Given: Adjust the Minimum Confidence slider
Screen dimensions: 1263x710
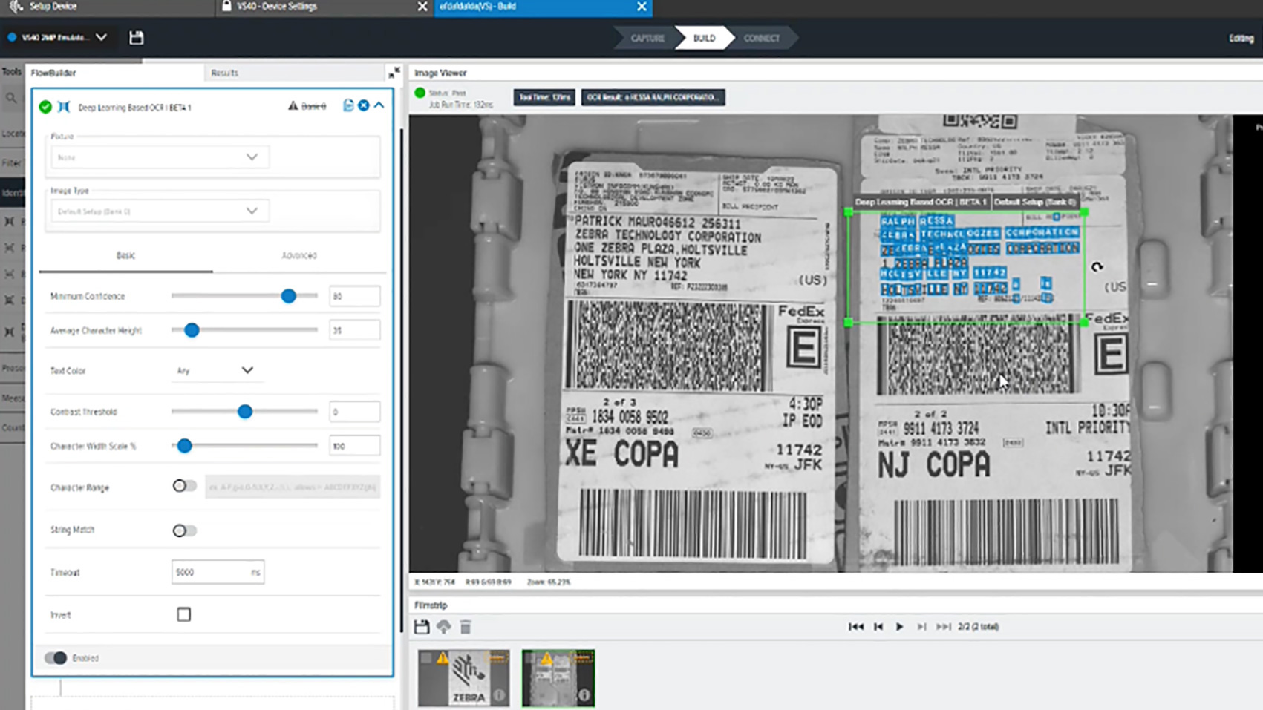Looking at the screenshot, I should pyautogui.click(x=289, y=296).
